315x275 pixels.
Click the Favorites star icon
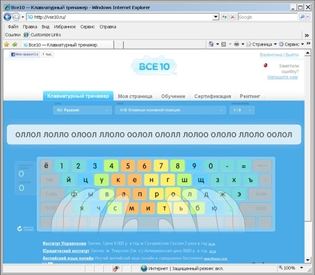point(6,44)
